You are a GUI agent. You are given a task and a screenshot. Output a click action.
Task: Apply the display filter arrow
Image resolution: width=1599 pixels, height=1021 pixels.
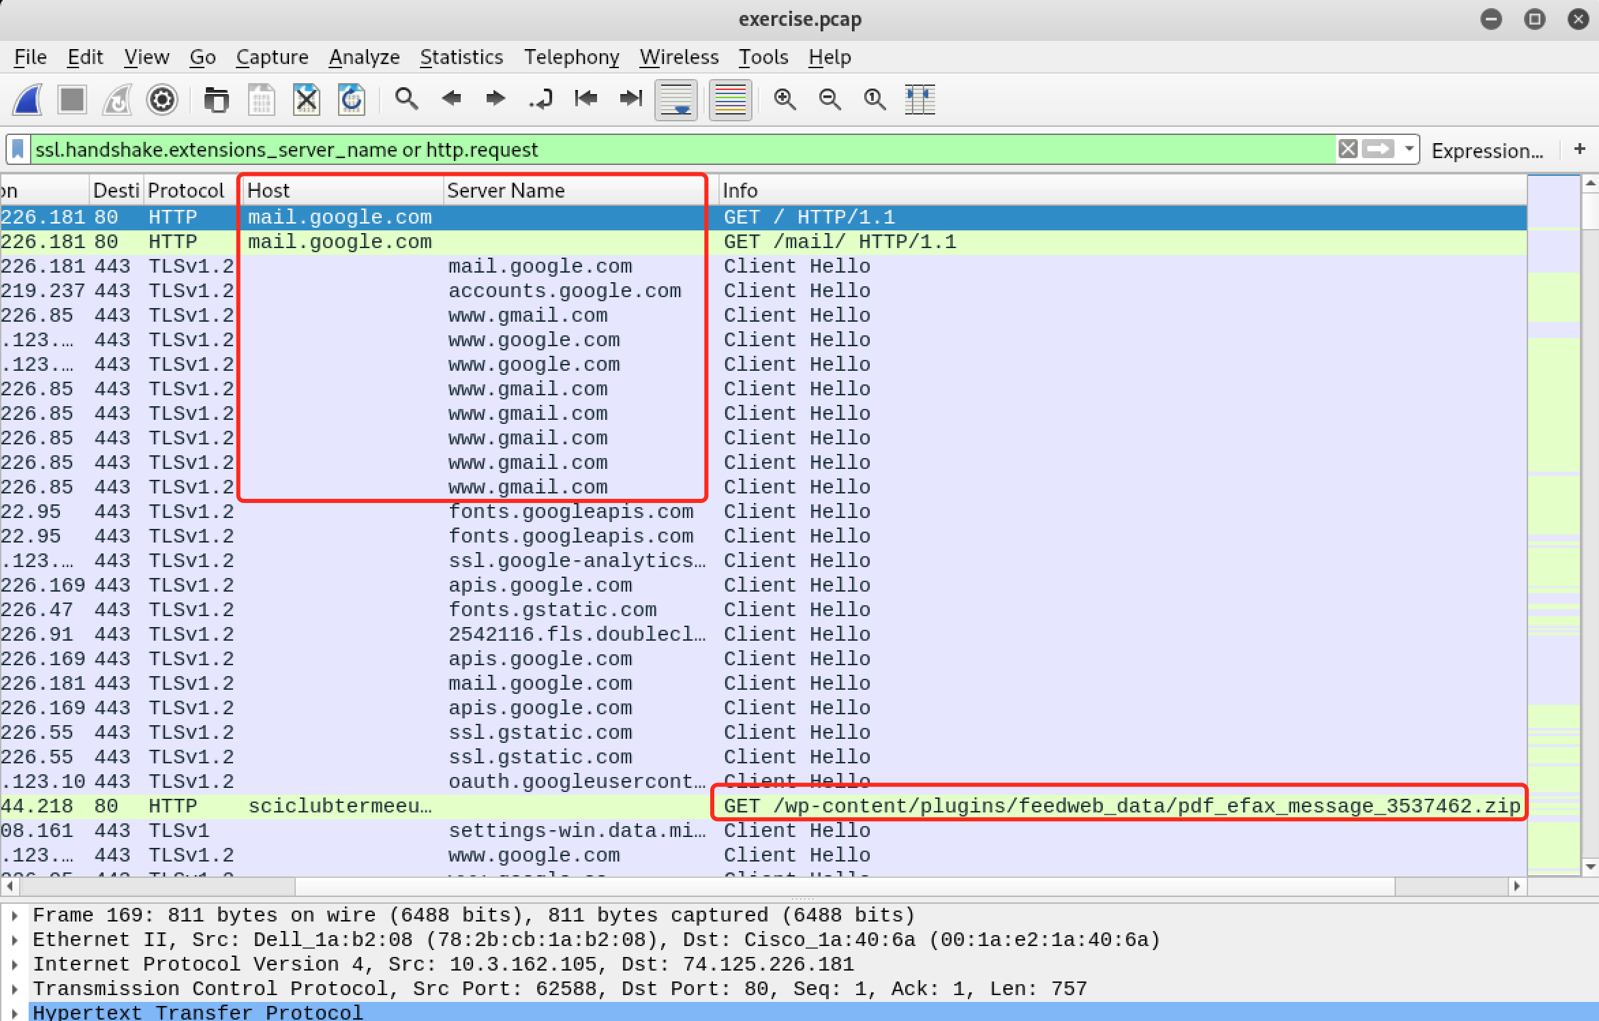point(1378,149)
